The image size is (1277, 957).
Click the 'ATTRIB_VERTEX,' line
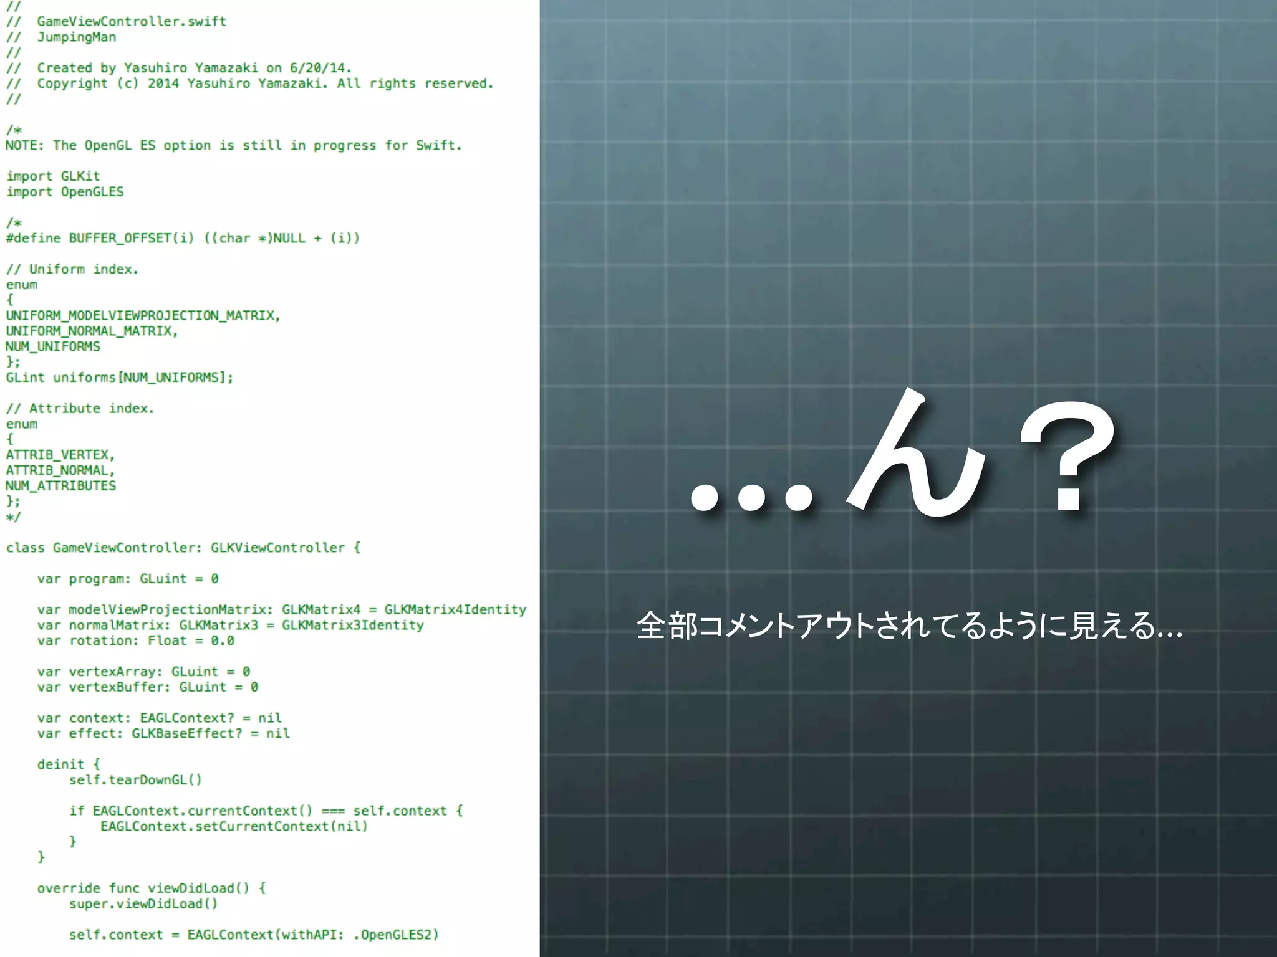tap(60, 455)
